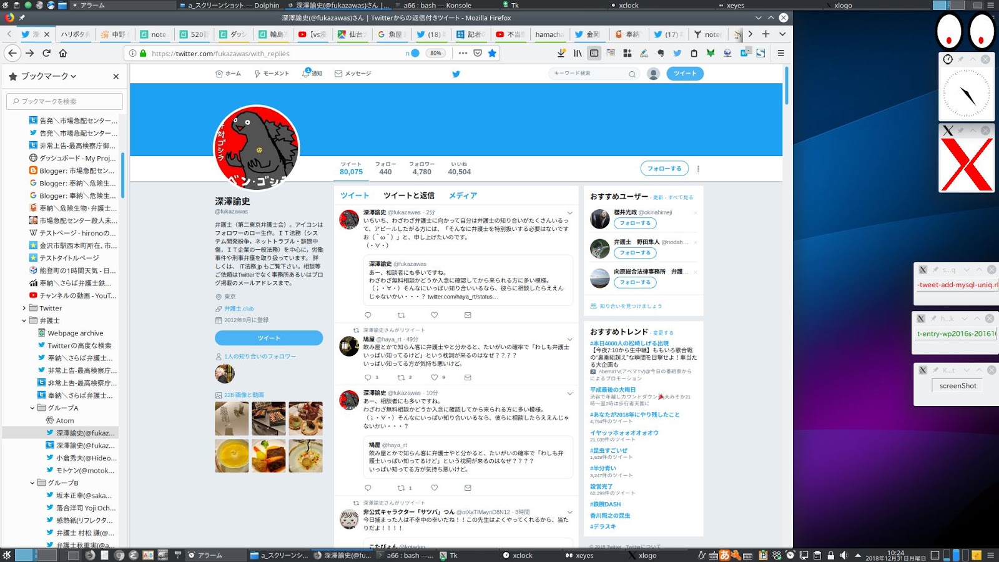Open xeyes from the bottom taskbar
This screenshot has height=562, width=999.
coord(580,555)
